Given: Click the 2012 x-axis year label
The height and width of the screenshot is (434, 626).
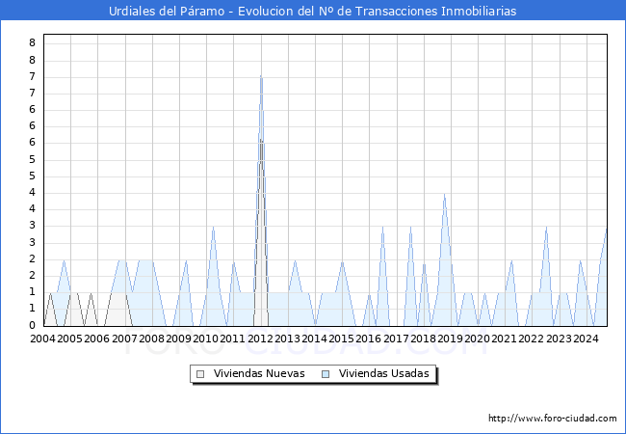Looking at the screenshot, I should tap(260, 339).
